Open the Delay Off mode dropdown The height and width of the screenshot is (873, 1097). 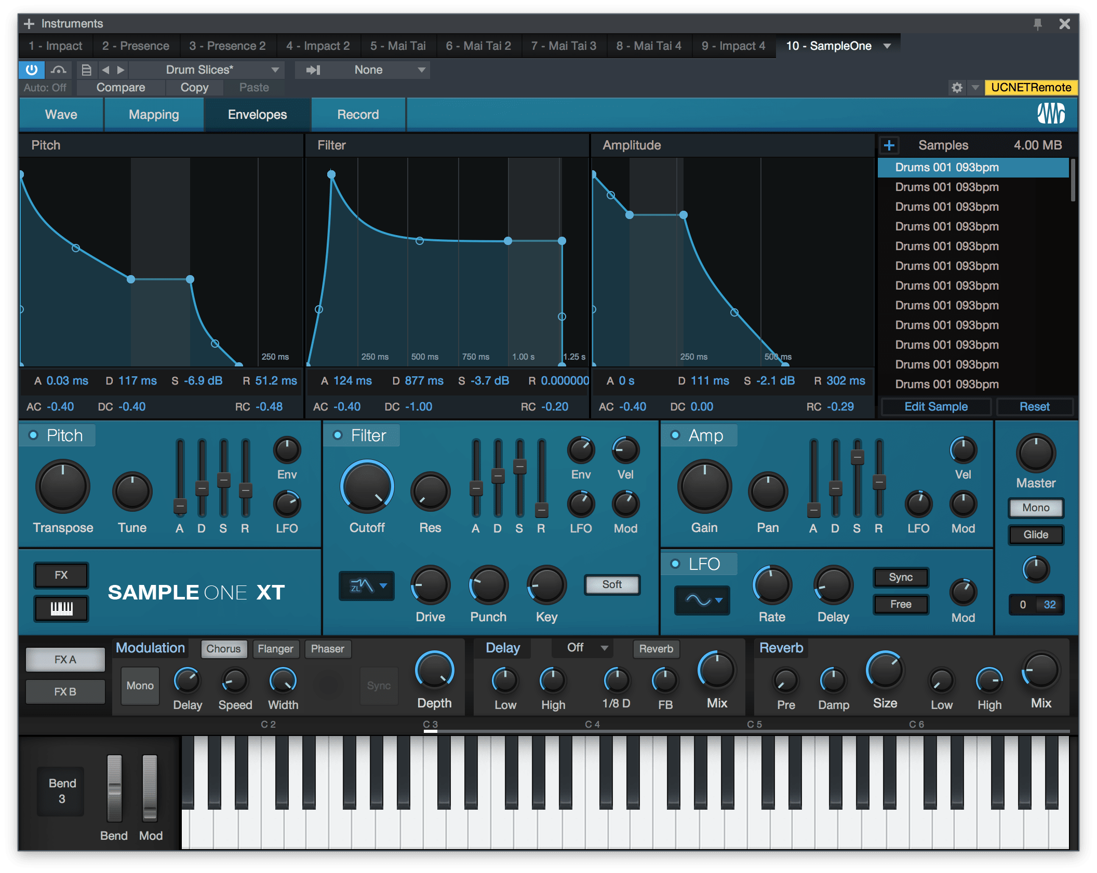point(583,648)
